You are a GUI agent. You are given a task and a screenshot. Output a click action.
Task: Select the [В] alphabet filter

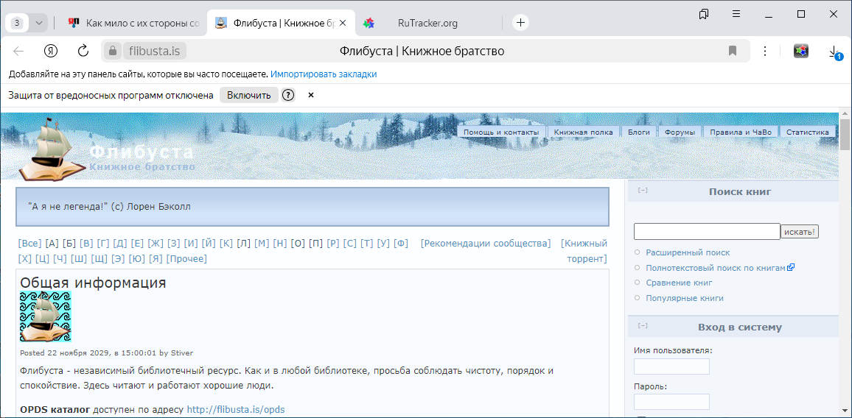tap(86, 243)
